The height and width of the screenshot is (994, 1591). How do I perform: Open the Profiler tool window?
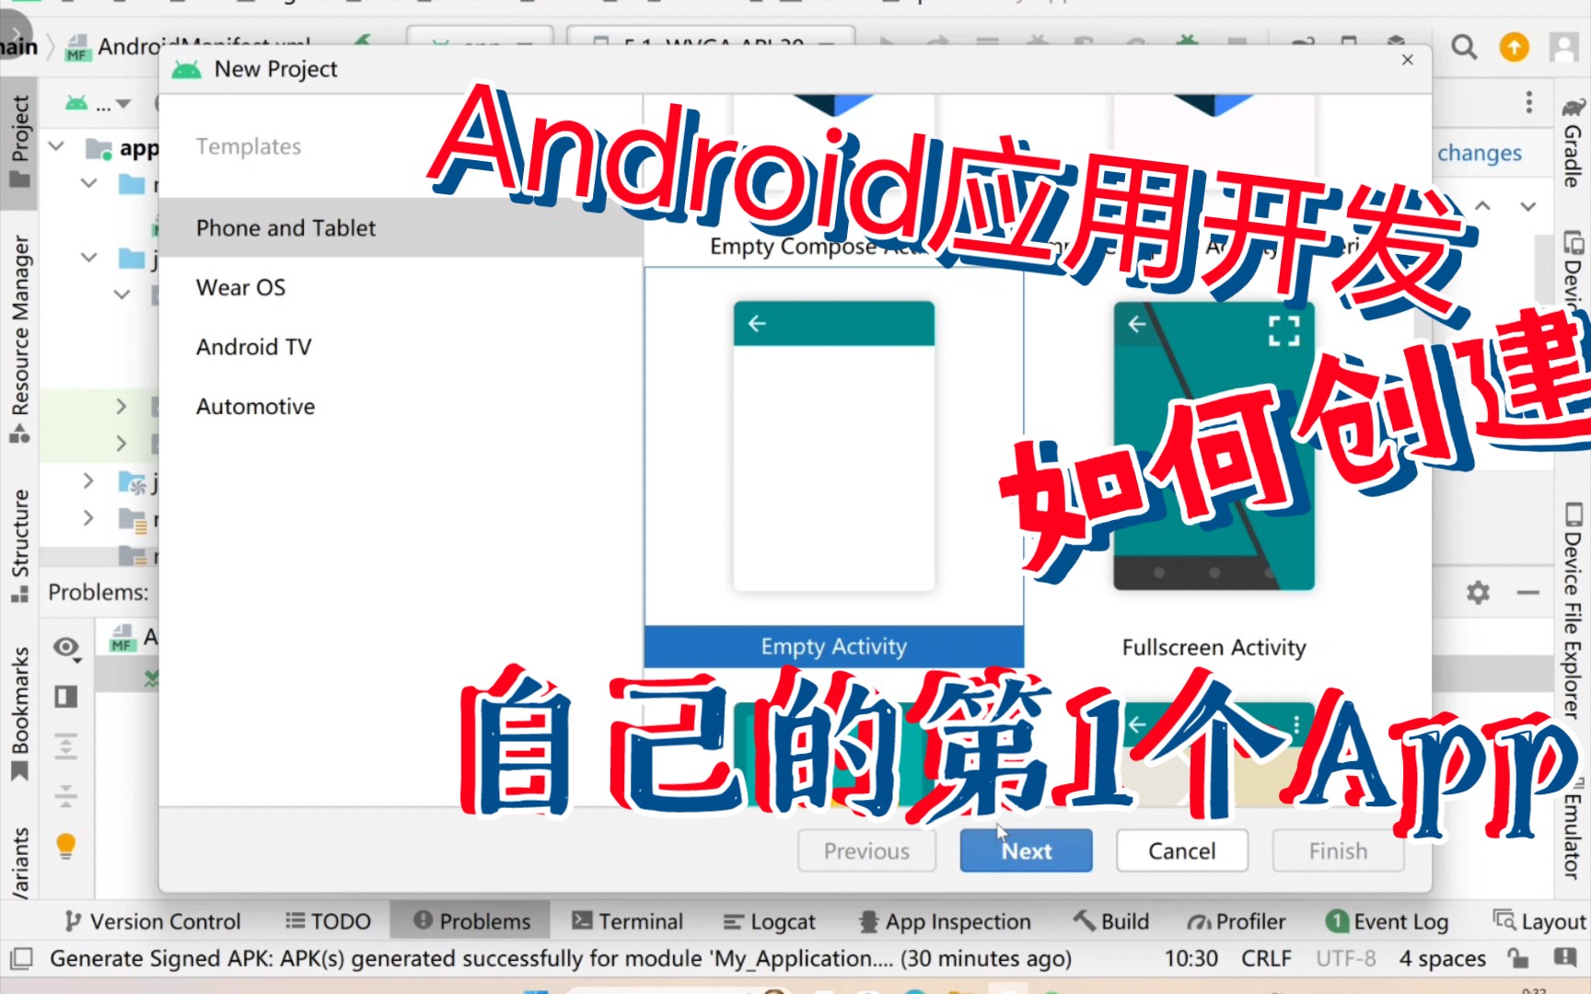(1236, 921)
